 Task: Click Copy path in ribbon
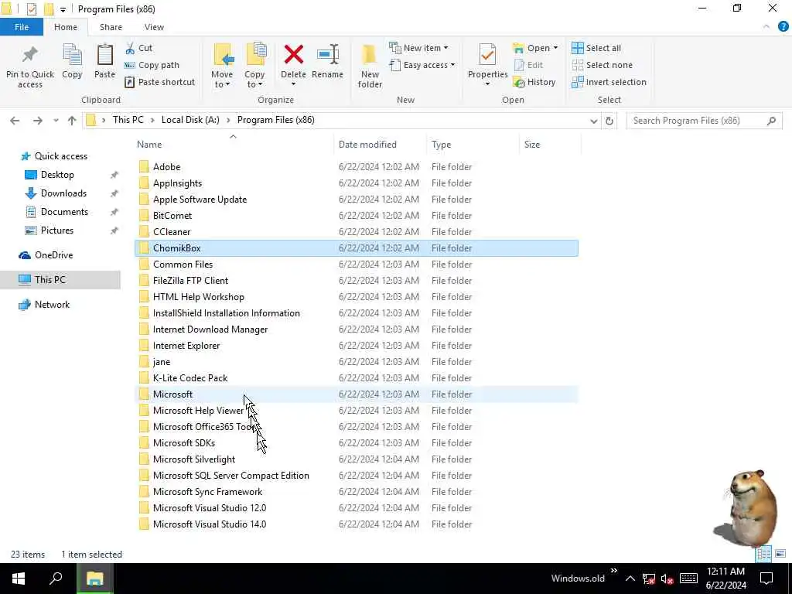(152, 65)
